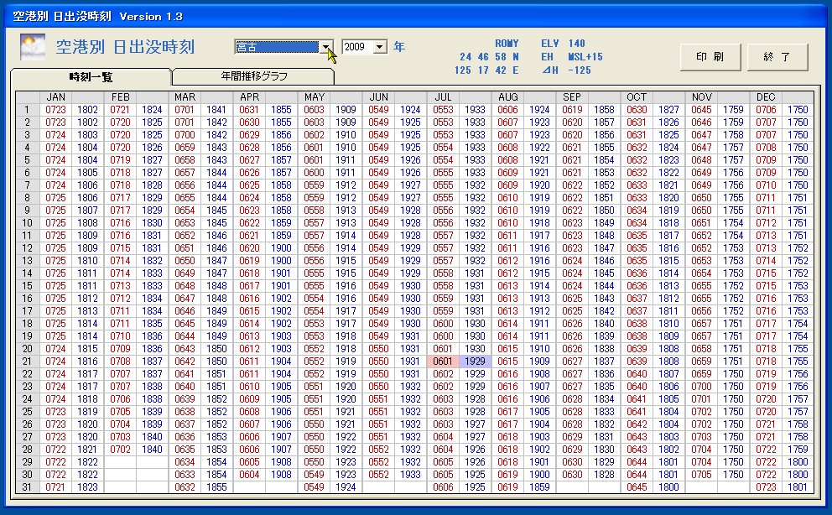Switch to the 時刻一覧 tab

point(91,77)
